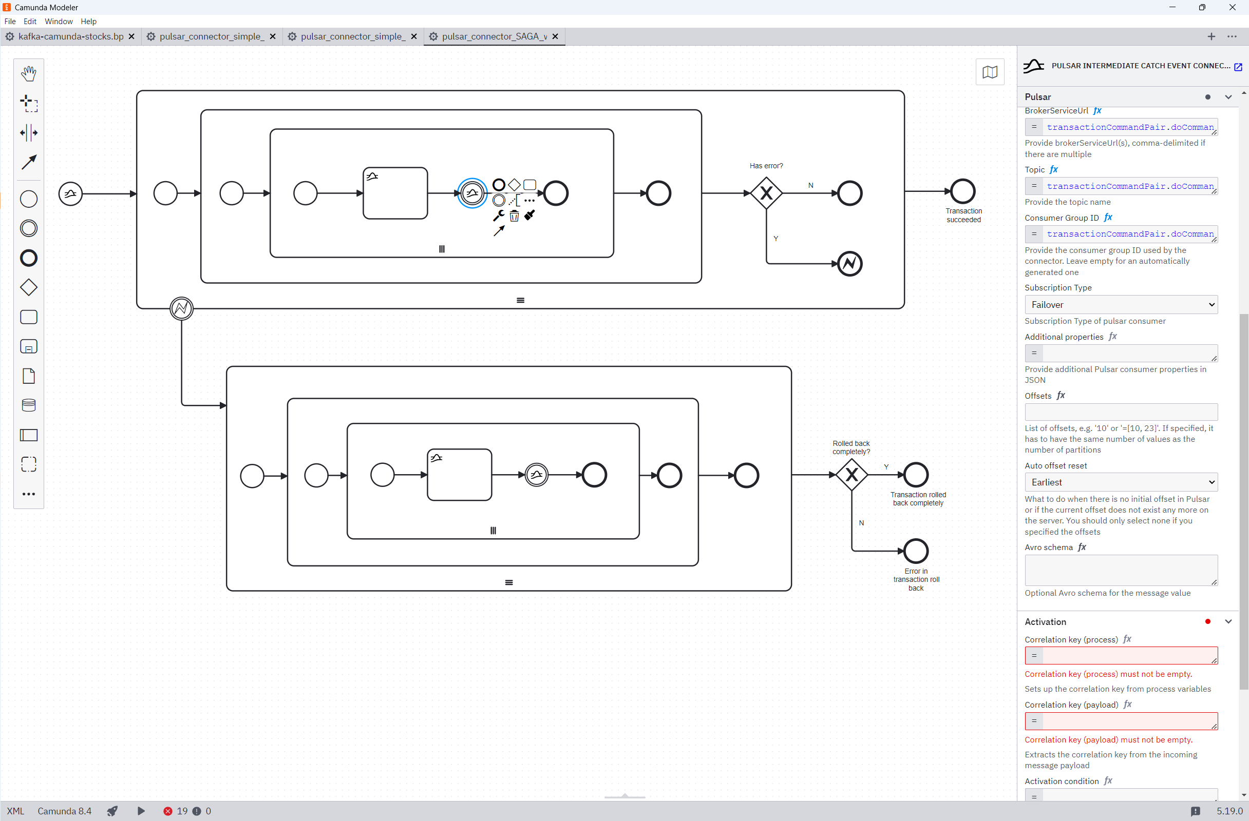This screenshot has width=1249, height=821.
Task: Click the Correlation key (process) field
Action: click(1121, 656)
